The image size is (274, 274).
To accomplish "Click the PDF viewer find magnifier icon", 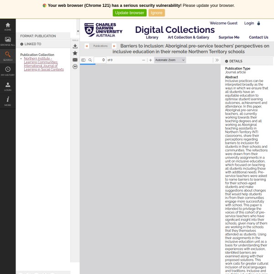I will tap(90, 60).
